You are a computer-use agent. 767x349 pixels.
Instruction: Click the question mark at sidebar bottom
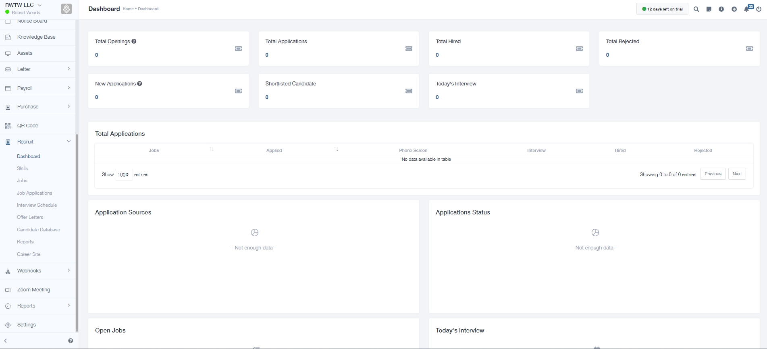pos(71,341)
